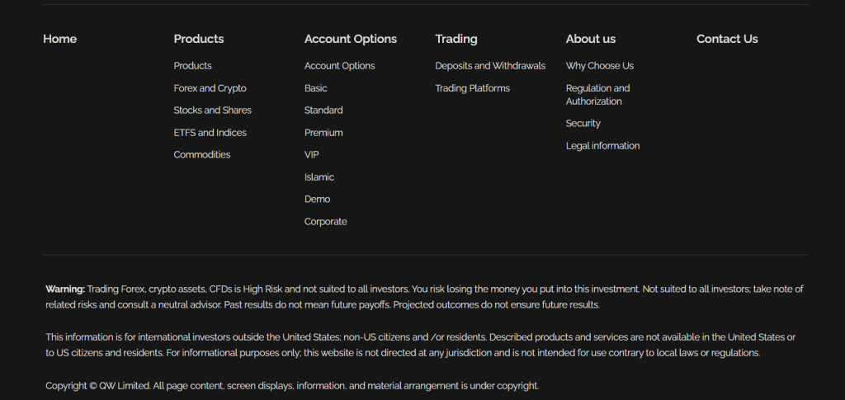
Task: Open the Demo account link
Action: pos(317,200)
